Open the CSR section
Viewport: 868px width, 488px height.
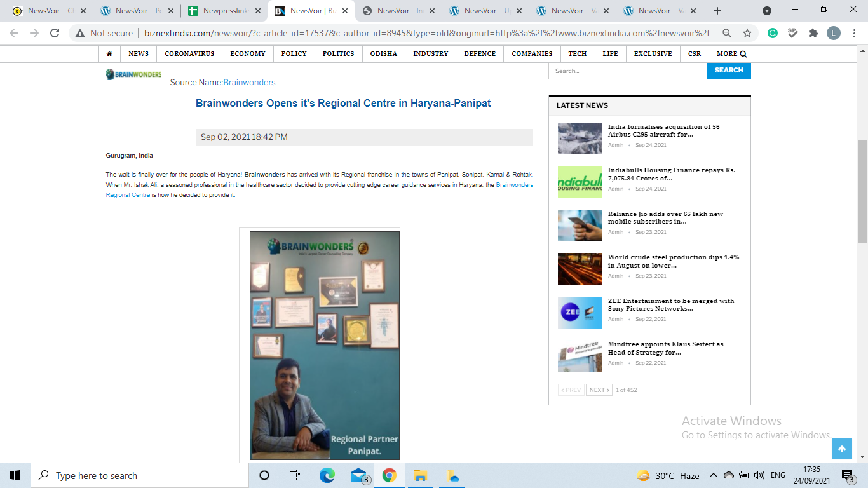coord(695,54)
